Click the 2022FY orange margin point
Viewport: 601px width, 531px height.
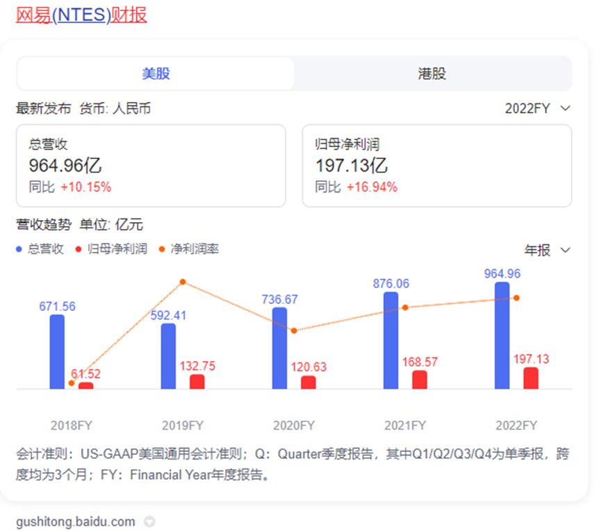[x=517, y=298]
